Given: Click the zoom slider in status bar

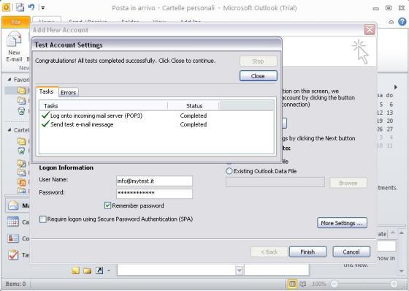Looking at the screenshot, I should pyautogui.click(x=364, y=284).
